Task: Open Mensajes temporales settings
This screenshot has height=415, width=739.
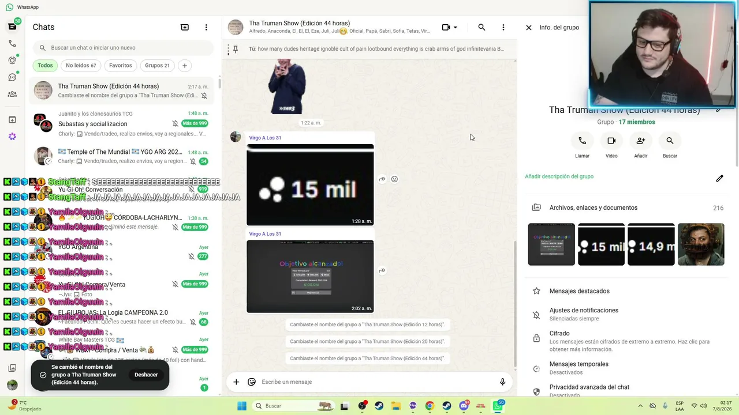Action: pos(628,368)
